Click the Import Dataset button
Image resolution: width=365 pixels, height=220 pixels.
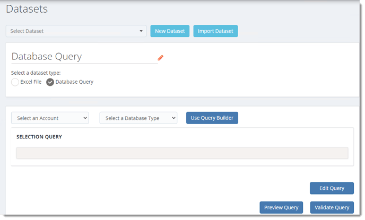pos(215,31)
